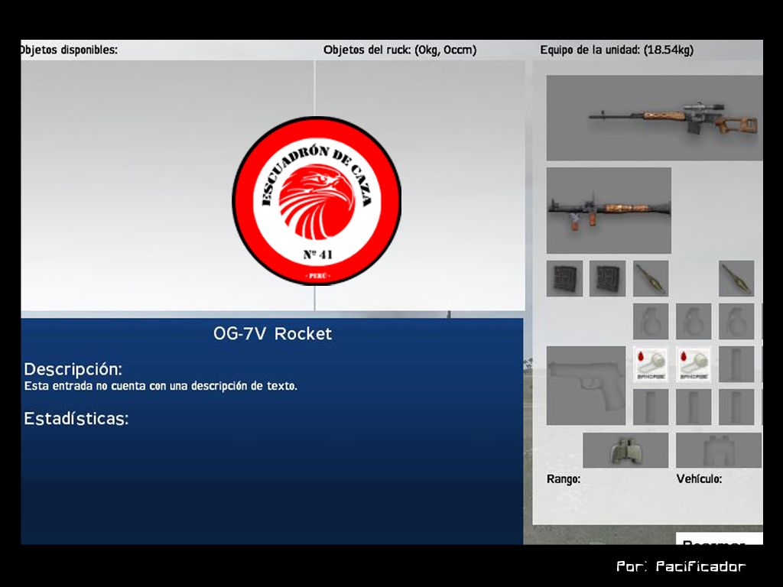Select the SVD sniper rifle primary weapon slot
Viewport: 783px width, 587px height.
(x=655, y=118)
